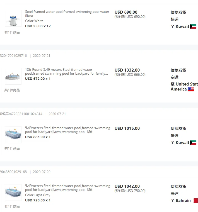Open the 18ft round pool thumbnail
The image size is (198, 212).
(x=13, y=76)
